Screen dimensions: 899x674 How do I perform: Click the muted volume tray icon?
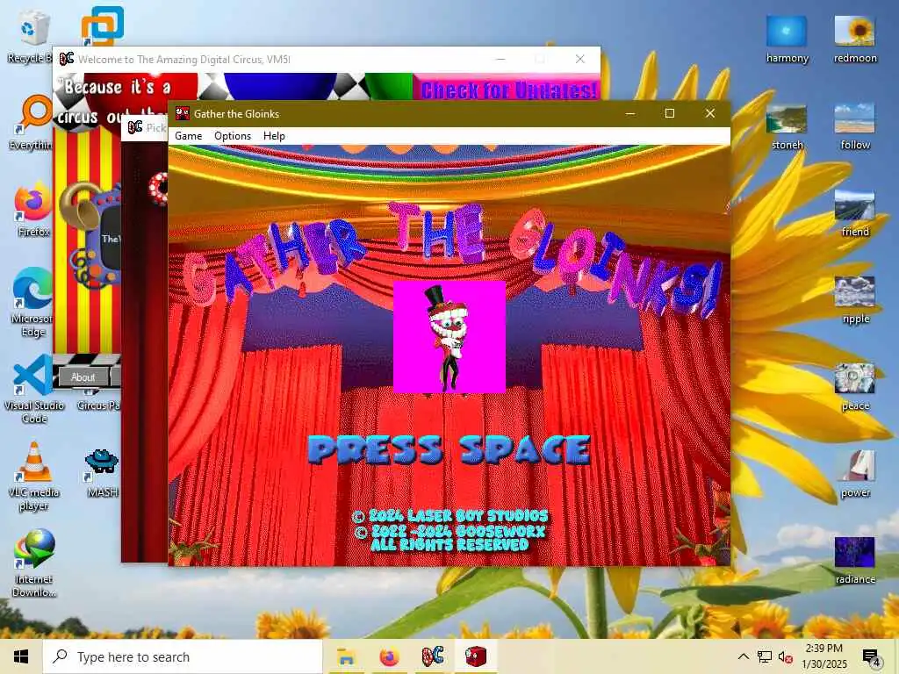(786, 656)
